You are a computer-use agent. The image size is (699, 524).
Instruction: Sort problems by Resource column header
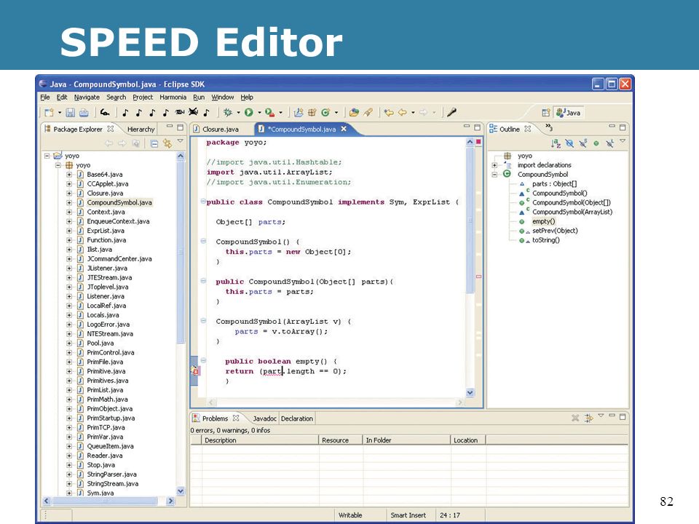(x=341, y=440)
